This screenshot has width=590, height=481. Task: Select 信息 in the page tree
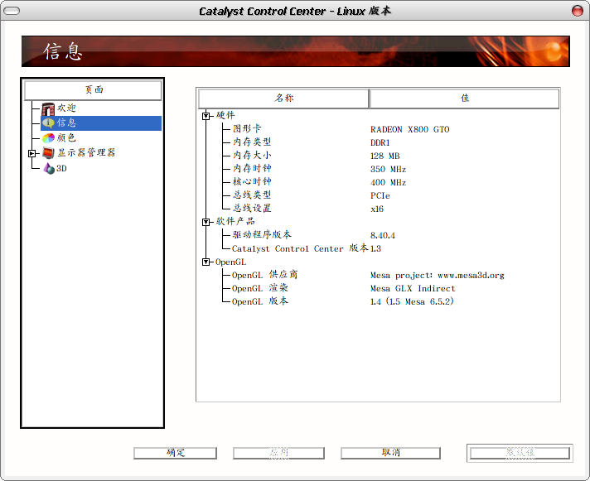point(66,123)
